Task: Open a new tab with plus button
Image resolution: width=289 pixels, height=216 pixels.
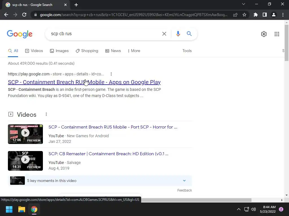Action: click(x=76, y=5)
